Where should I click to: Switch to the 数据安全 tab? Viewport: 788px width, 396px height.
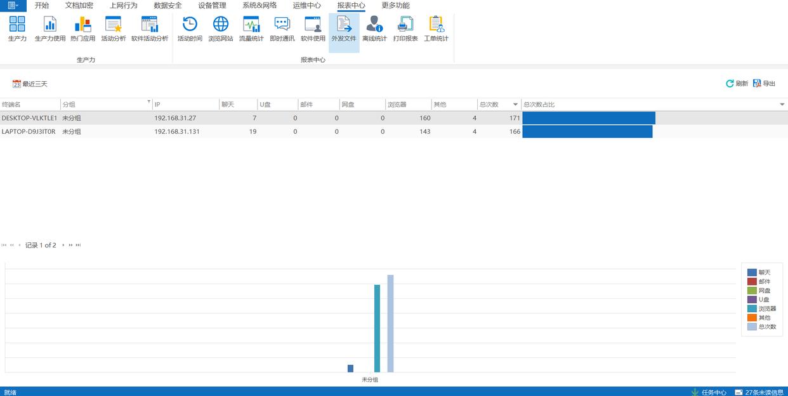click(167, 6)
